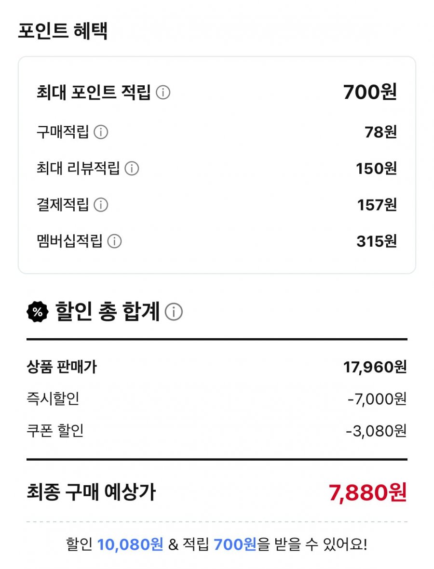Tap the -3,080원 coupon discount amount
Image resolution: width=434 pixels, height=569 pixels.
click(x=376, y=431)
